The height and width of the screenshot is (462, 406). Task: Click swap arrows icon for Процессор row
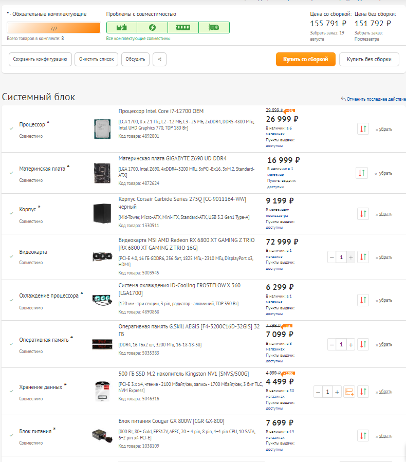[363, 129]
